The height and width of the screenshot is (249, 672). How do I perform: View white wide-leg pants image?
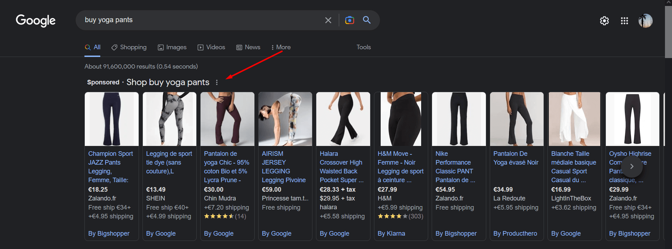tap(575, 119)
